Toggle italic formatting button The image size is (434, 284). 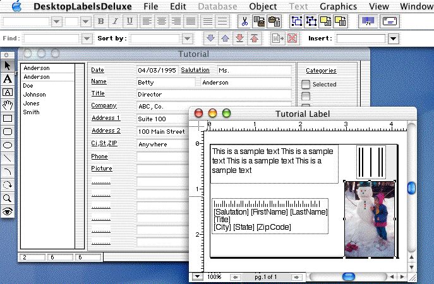pyautogui.click(x=115, y=21)
